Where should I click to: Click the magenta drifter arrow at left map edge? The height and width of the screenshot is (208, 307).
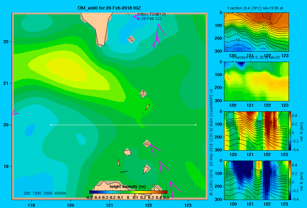click(x=15, y=112)
